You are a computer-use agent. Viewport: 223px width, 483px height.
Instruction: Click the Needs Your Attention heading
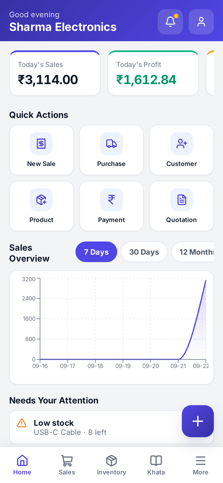pos(54,400)
